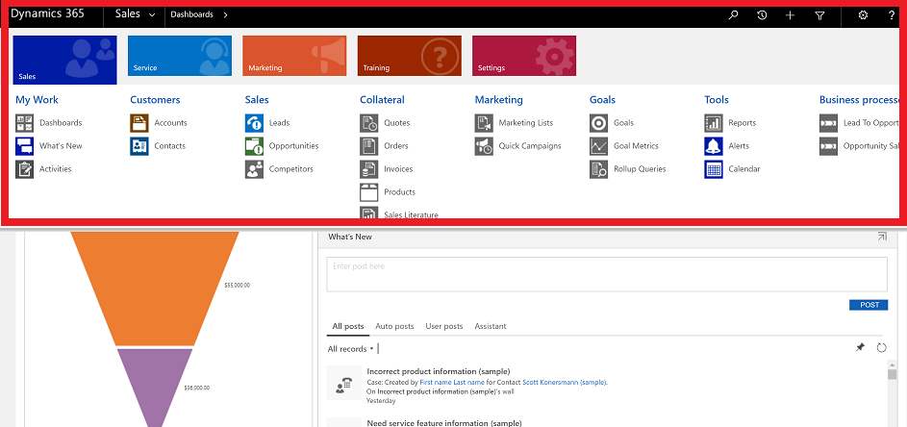Open Calendar icon under Tools

713,169
